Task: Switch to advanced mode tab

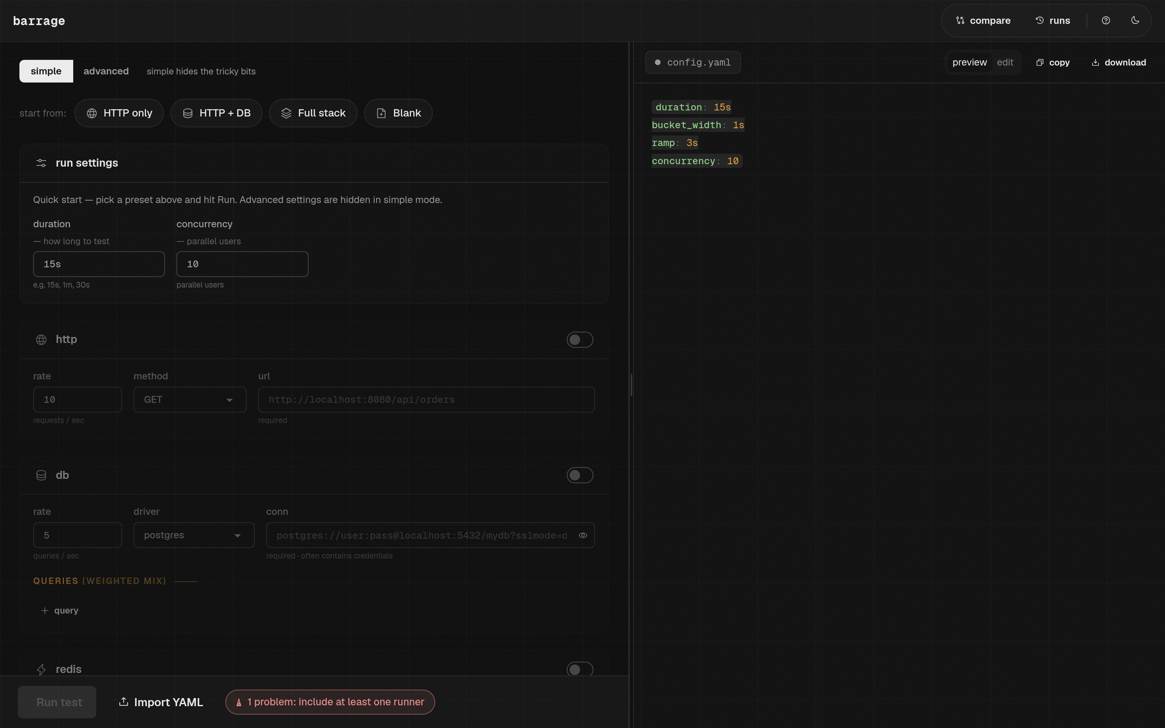Action: click(x=106, y=71)
